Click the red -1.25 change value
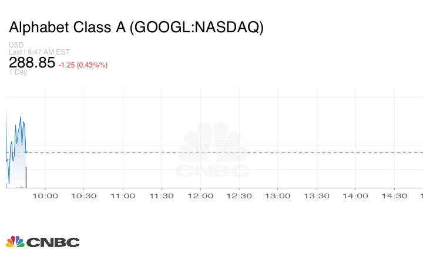423x264 pixels. click(69, 65)
